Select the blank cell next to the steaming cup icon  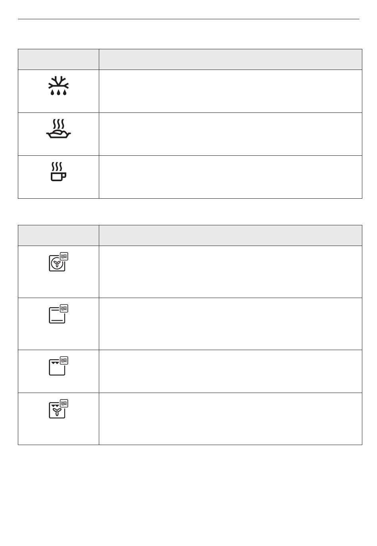pyautogui.click(x=231, y=177)
